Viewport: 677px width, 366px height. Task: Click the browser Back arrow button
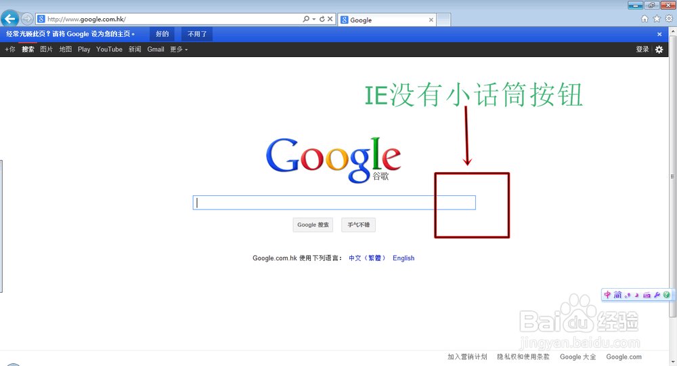(10, 19)
